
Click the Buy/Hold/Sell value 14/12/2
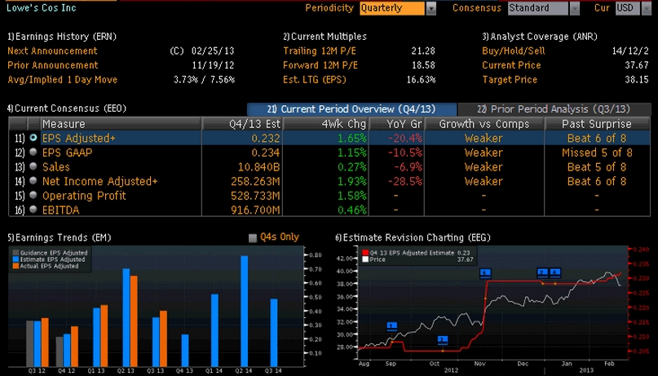[630, 51]
